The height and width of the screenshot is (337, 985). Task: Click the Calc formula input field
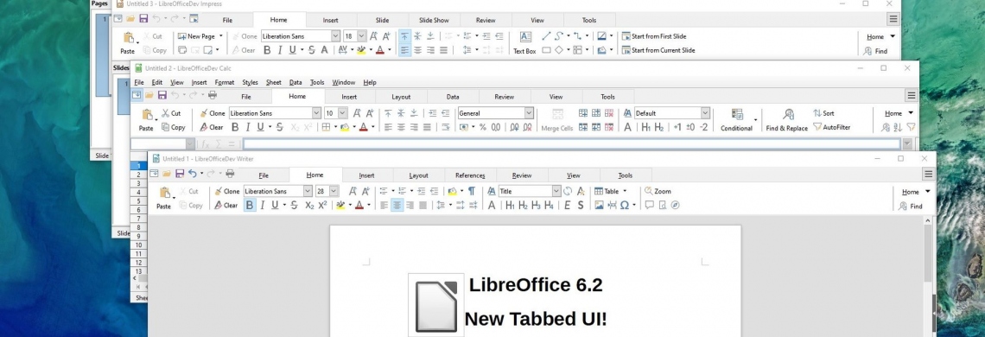pyautogui.click(x=572, y=144)
